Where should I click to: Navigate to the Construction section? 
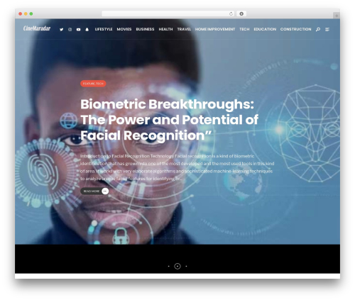pyautogui.click(x=296, y=29)
